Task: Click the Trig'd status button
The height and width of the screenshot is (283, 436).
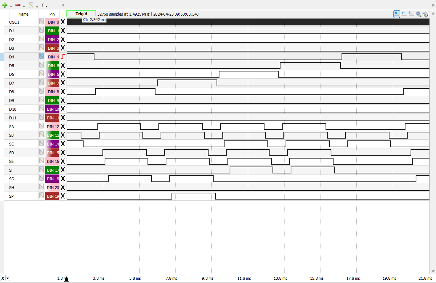Action: [81, 14]
